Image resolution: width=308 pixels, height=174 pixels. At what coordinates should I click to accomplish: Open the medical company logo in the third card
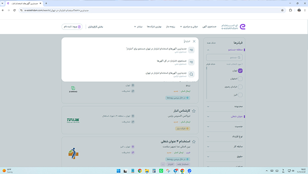[73, 153]
